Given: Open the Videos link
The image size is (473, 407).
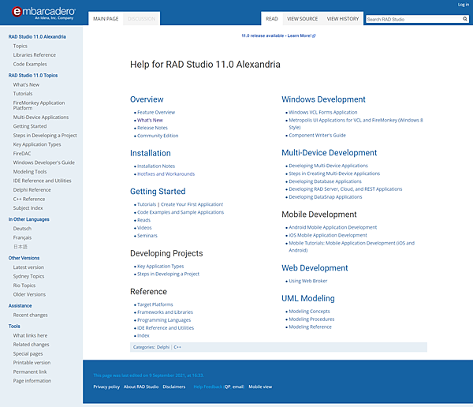Looking at the screenshot, I should pos(144,228).
